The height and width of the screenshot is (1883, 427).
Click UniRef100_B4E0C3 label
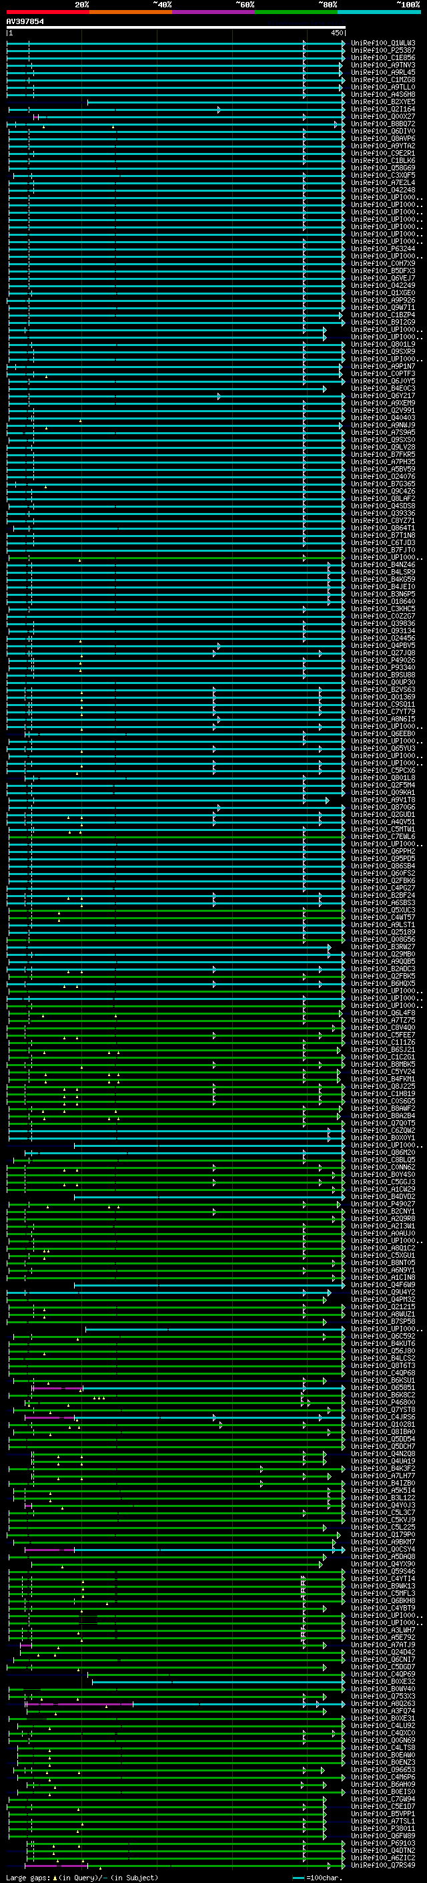[383, 388]
